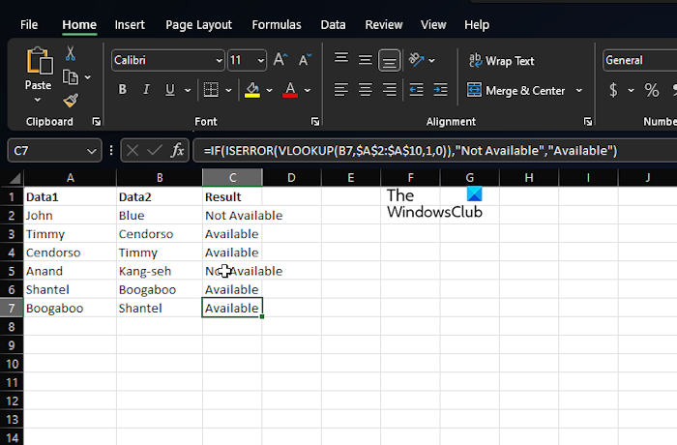Select the Format Painter brush

coord(71,100)
